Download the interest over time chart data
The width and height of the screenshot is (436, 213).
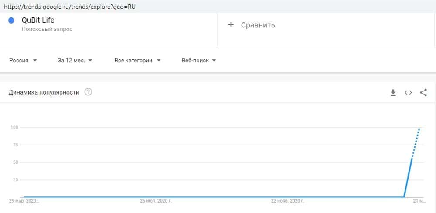pyautogui.click(x=393, y=93)
